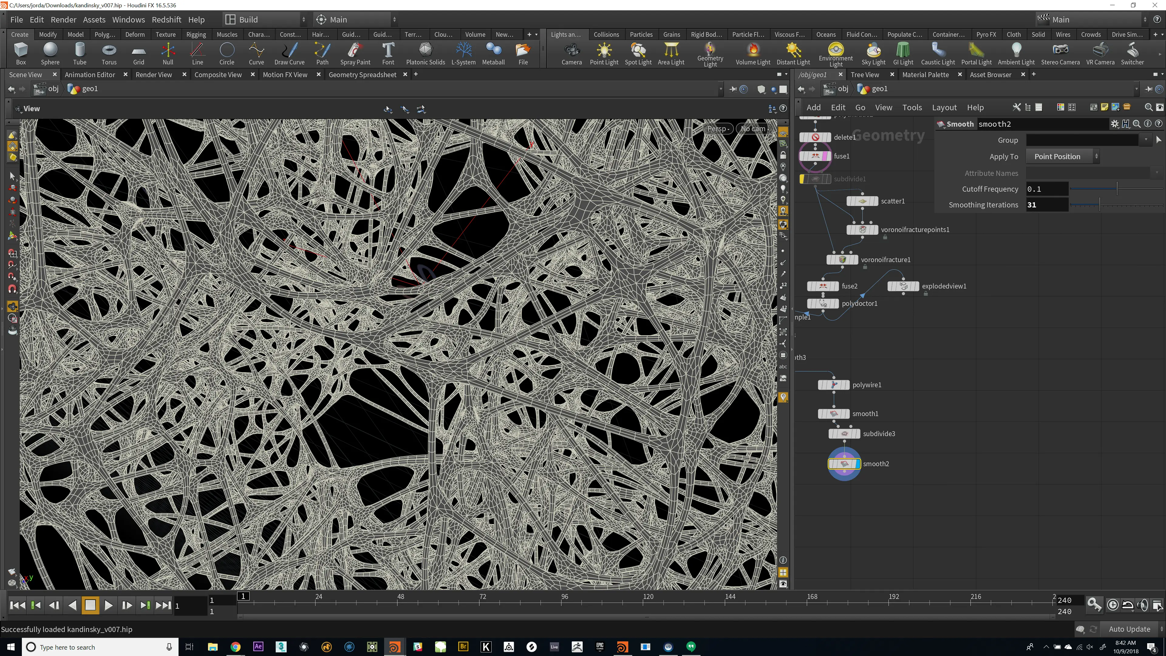Add a Null object

coord(168,53)
